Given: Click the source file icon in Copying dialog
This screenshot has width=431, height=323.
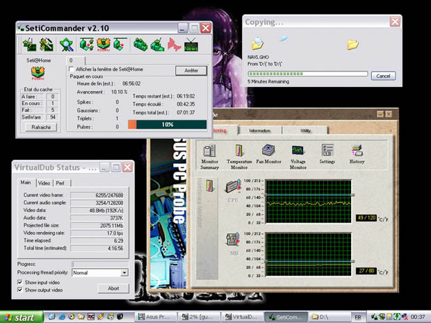Looking at the screenshot, I should (257, 43).
